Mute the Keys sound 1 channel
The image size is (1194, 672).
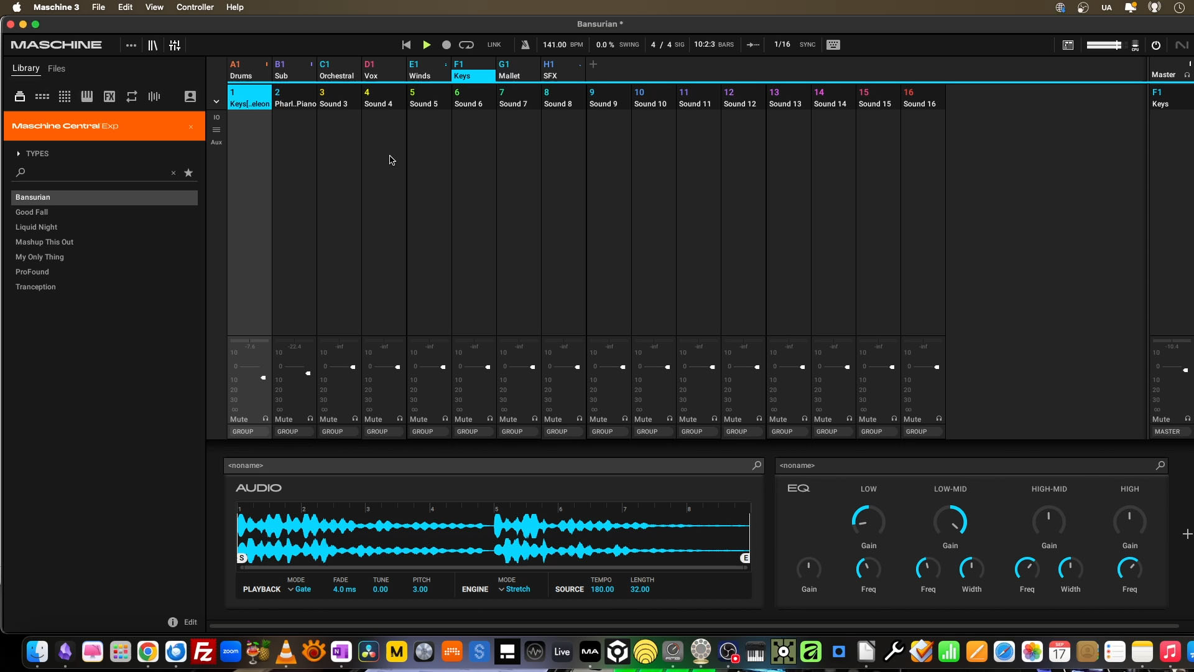tap(239, 419)
